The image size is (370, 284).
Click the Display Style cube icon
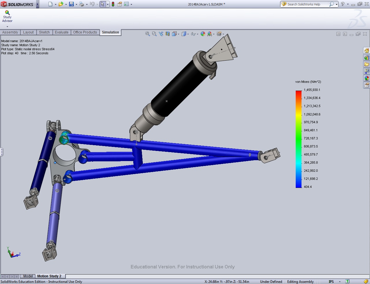coord(184,34)
